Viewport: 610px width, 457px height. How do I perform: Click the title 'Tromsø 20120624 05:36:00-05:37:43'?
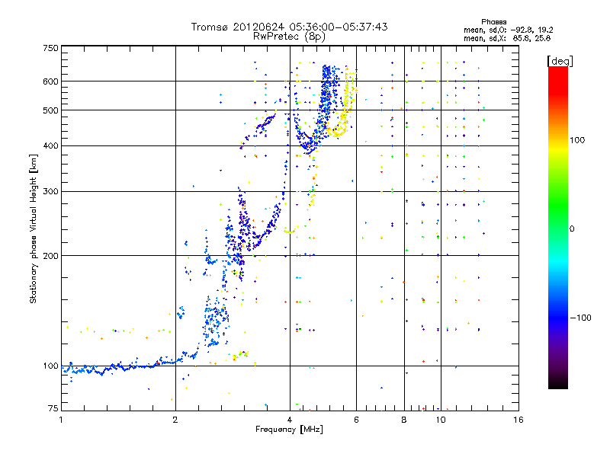pyautogui.click(x=289, y=27)
